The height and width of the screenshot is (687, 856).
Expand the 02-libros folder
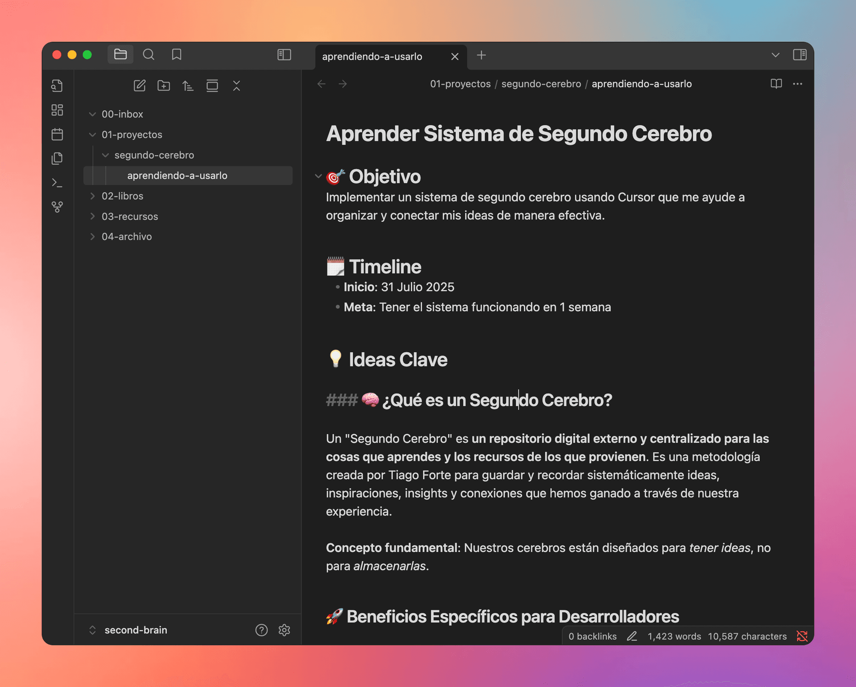[x=92, y=196]
